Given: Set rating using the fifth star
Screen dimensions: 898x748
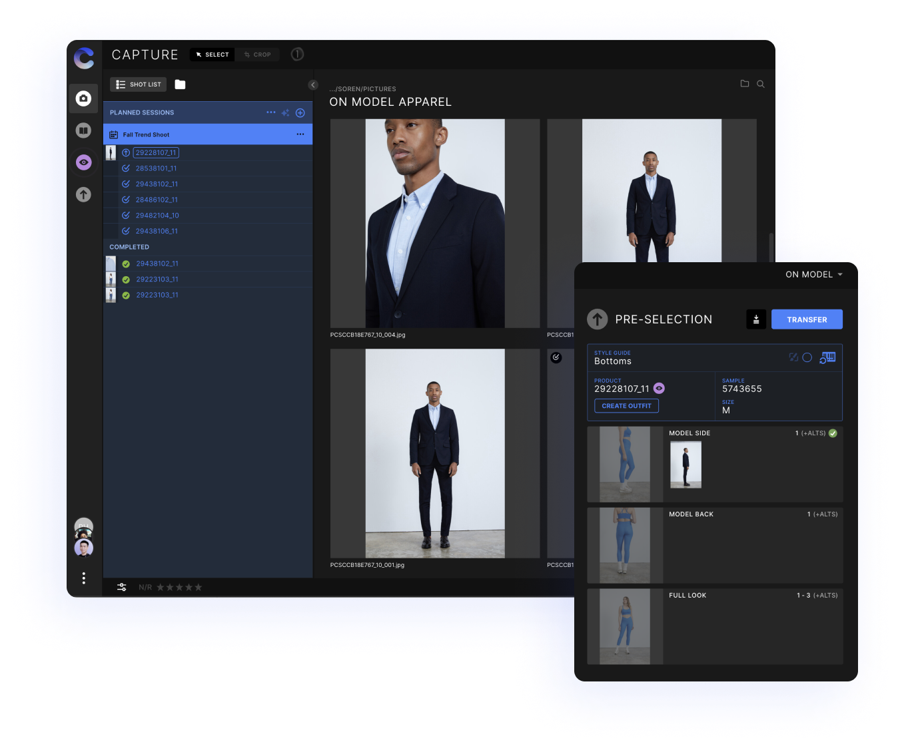Looking at the screenshot, I should [199, 588].
